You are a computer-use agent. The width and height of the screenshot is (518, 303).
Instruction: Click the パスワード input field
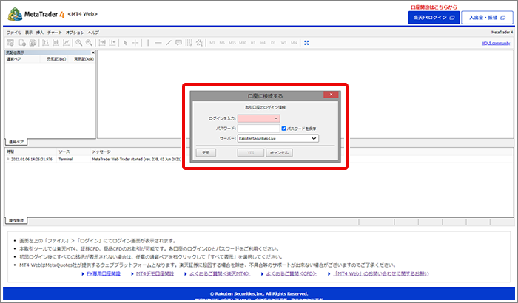(x=259, y=129)
